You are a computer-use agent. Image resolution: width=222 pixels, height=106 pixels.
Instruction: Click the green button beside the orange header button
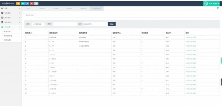pos(23,4)
